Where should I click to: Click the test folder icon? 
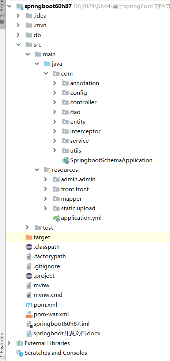coord(38,228)
